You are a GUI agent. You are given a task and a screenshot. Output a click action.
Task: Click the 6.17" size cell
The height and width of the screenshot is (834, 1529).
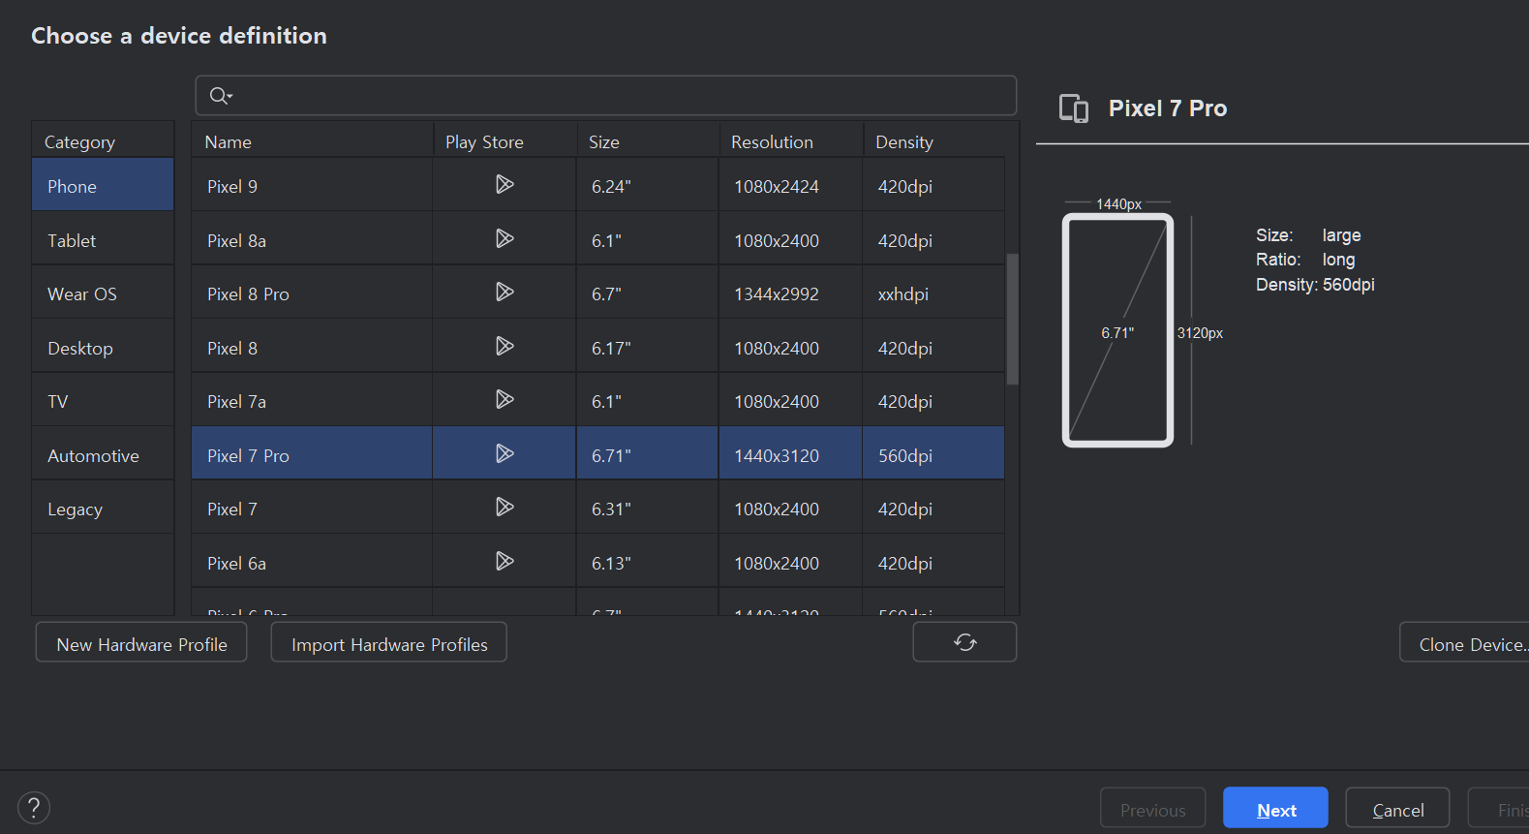(x=648, y=347)
